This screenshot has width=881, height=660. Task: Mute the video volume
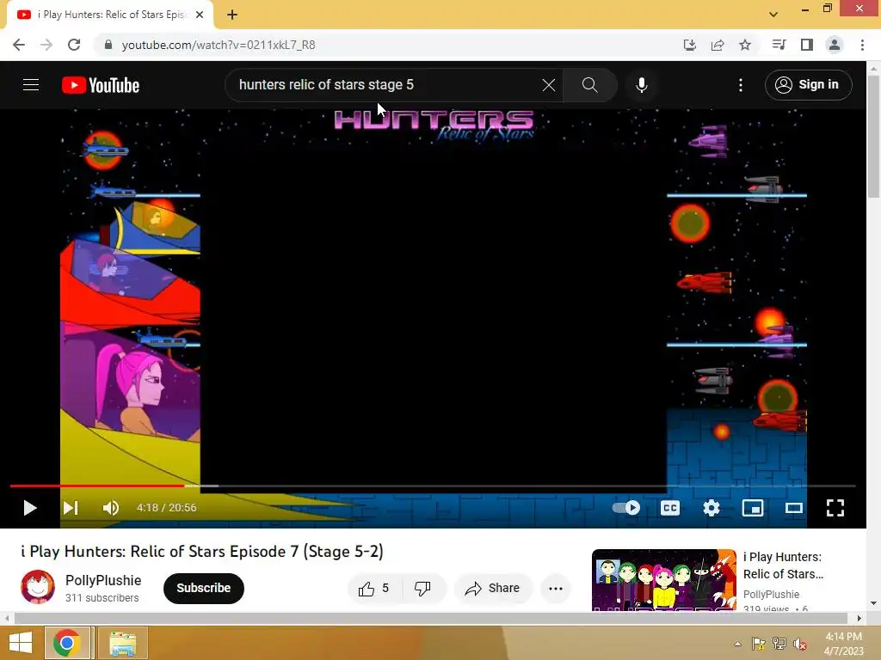click(x=111, y=508)
